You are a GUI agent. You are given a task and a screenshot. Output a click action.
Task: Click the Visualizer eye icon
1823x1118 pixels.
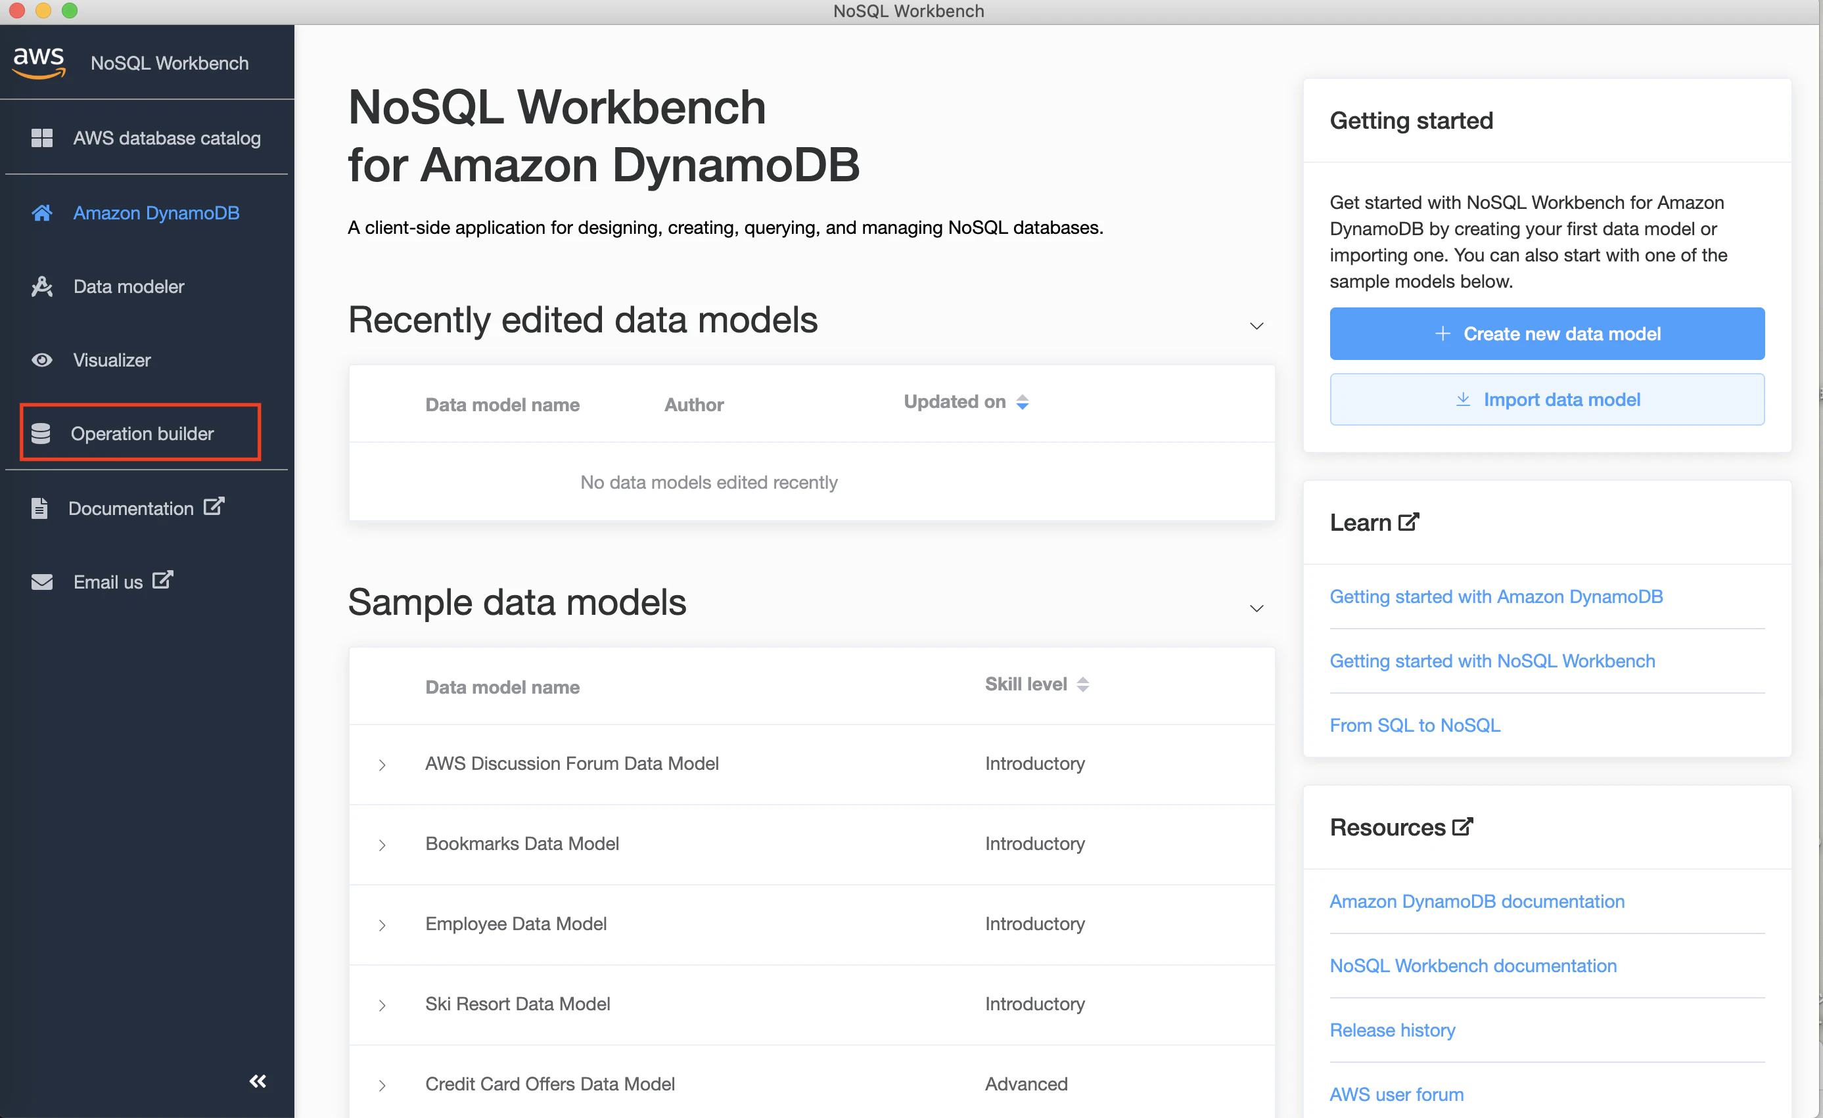tap(41, 360)
